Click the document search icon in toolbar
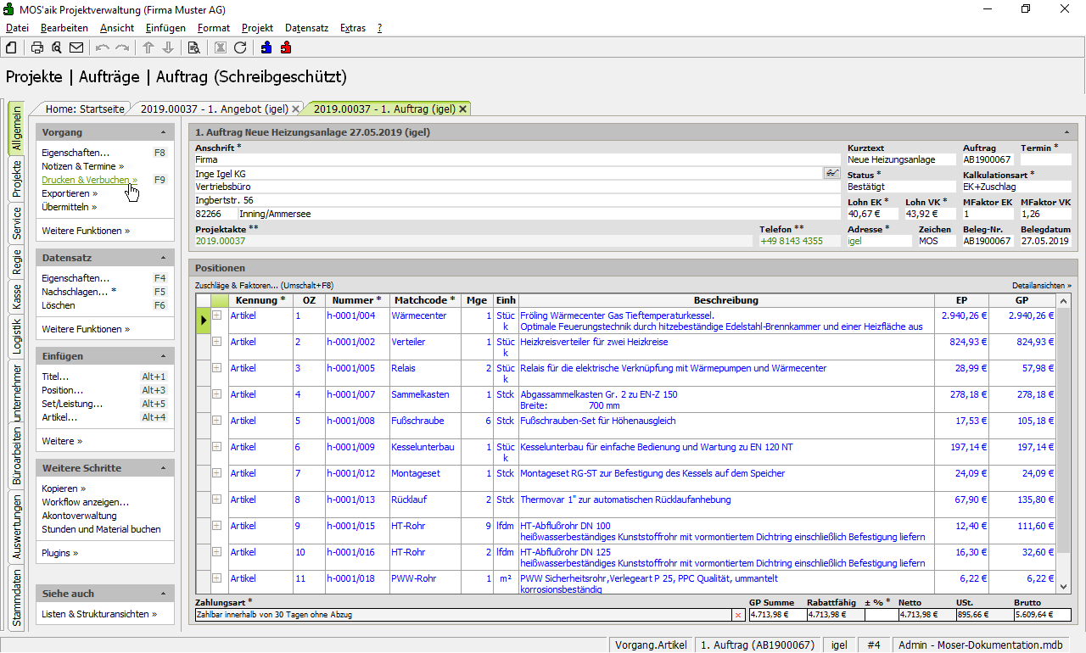 [194, 47]
